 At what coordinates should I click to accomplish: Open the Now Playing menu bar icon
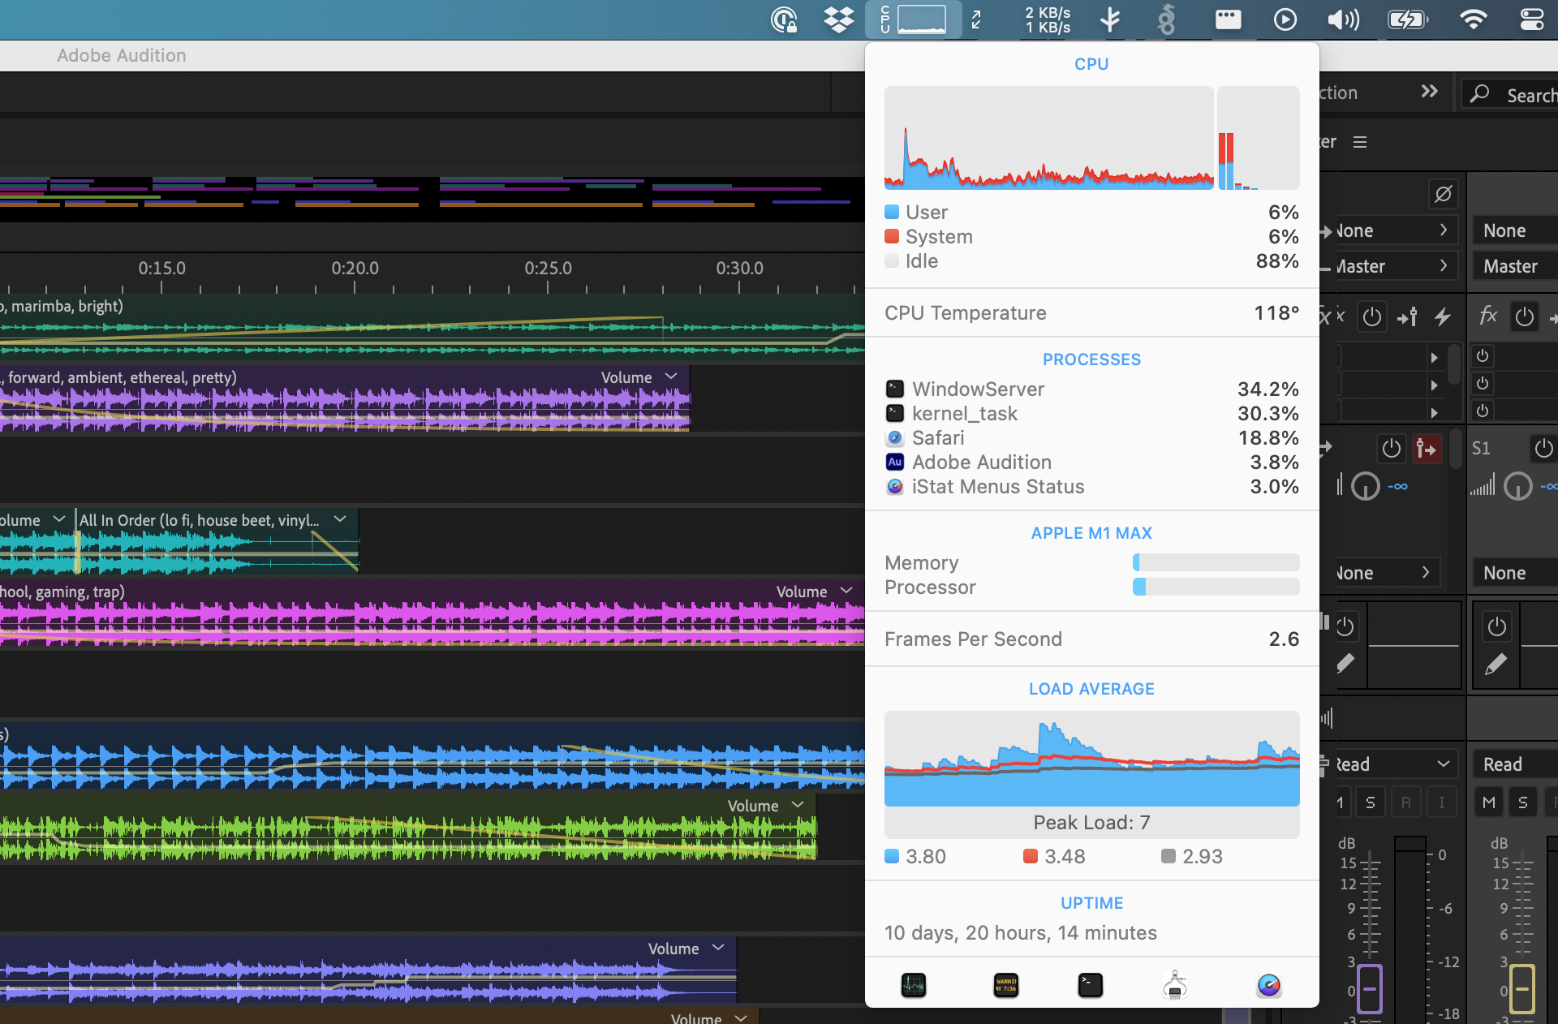coord(1285,19)
